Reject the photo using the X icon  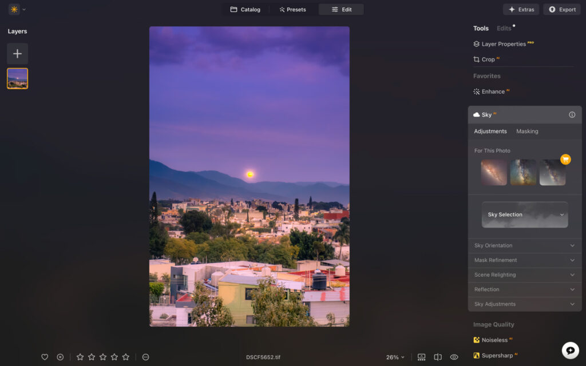point(60,357)
